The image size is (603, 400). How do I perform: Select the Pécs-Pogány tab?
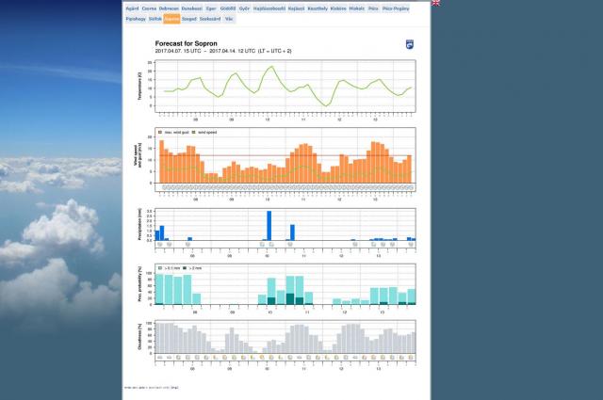pos(396,8)
